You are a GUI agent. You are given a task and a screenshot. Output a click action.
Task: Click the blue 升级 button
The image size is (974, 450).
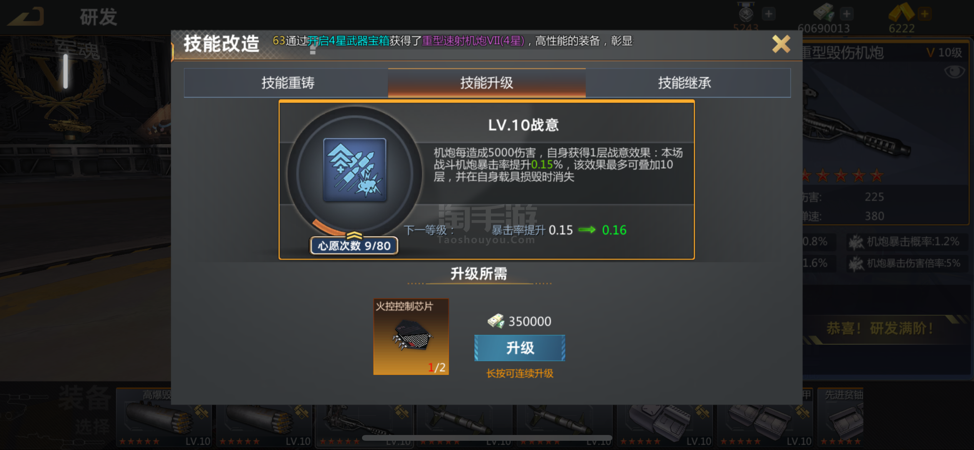pyautogui.click(x=520, y=348)
